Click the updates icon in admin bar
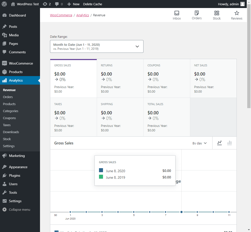The image size is (251, 232). tap(45, 4)
